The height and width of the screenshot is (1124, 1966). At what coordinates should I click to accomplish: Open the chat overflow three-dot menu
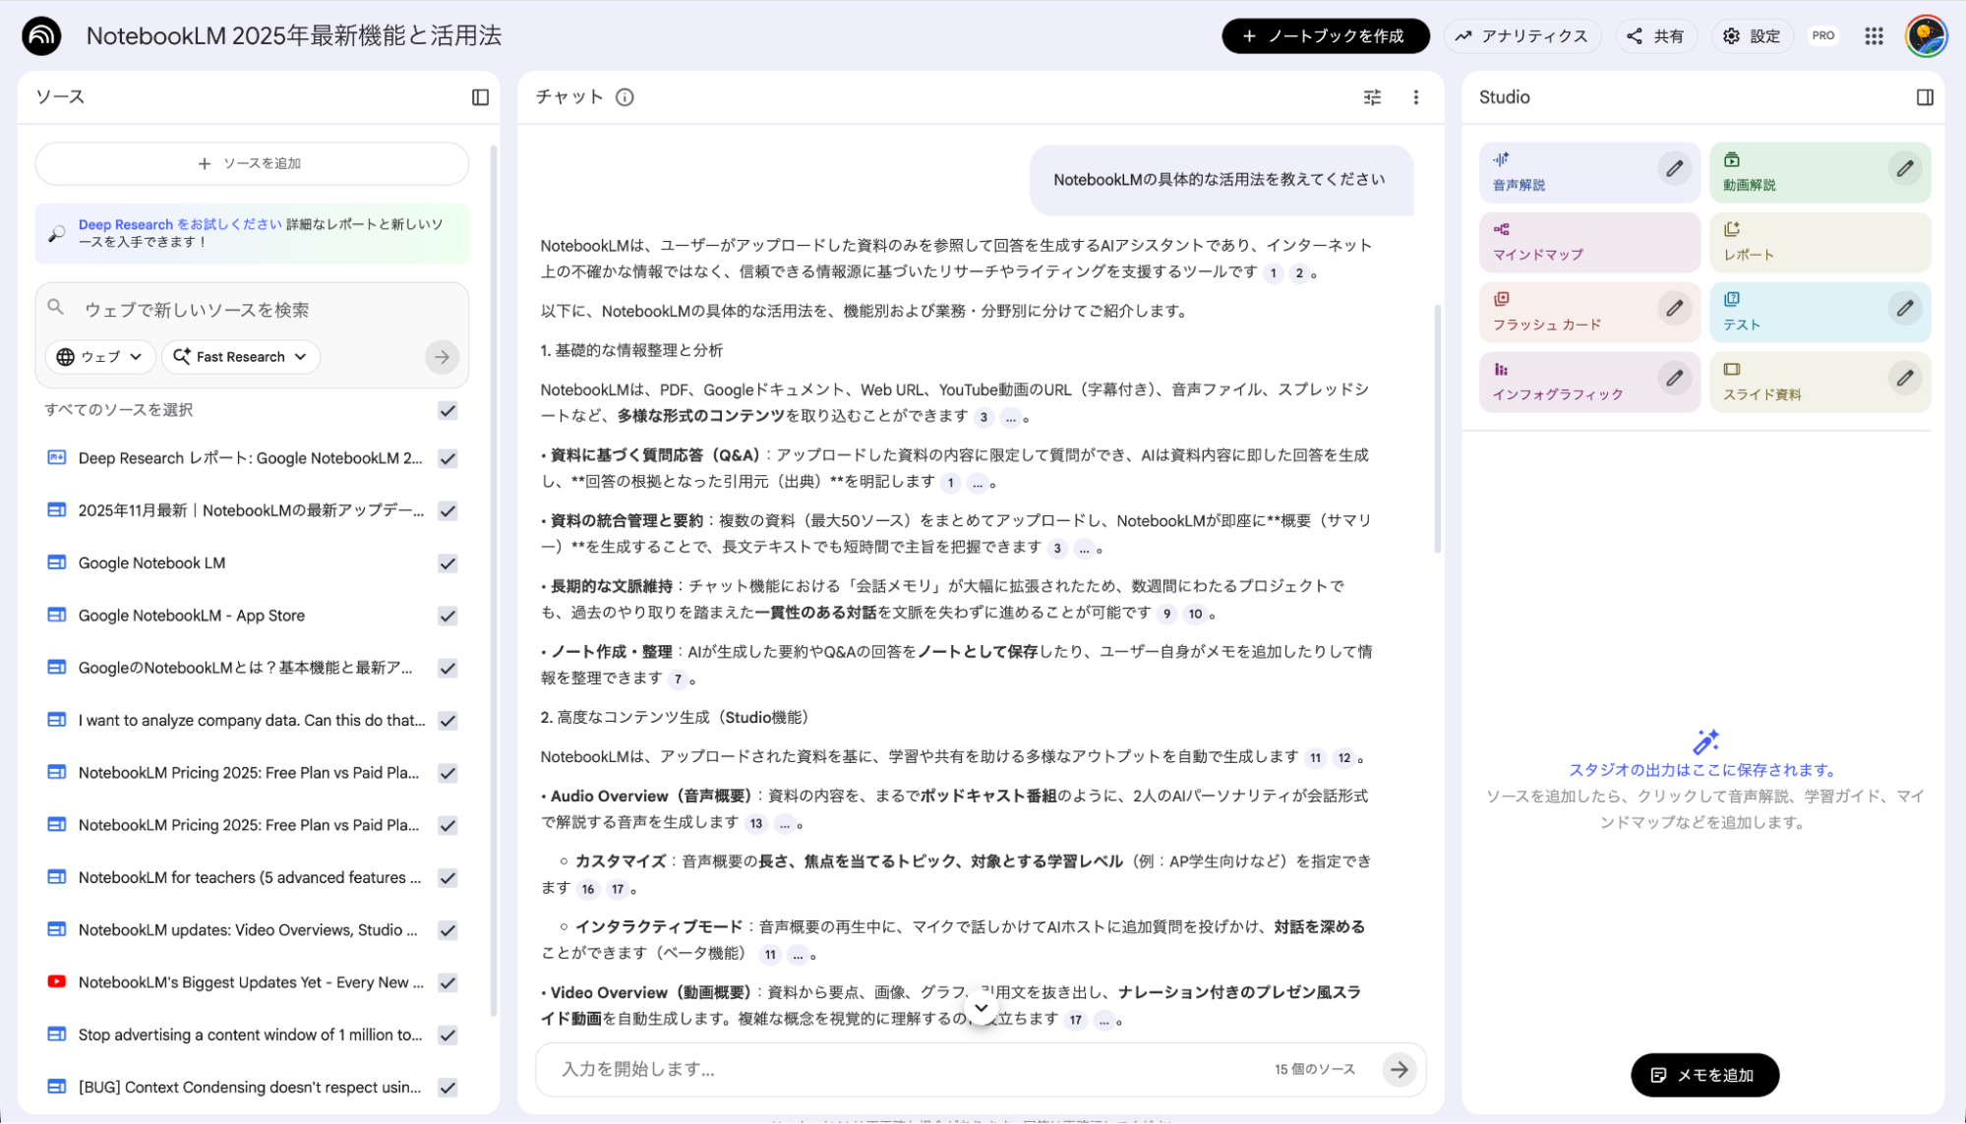click(1416, 97)
